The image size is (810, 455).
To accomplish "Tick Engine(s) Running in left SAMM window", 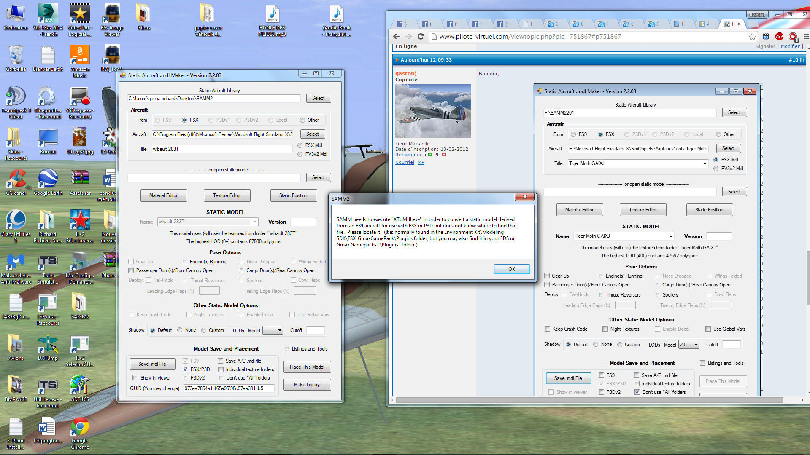I will [x=184, y=262].
